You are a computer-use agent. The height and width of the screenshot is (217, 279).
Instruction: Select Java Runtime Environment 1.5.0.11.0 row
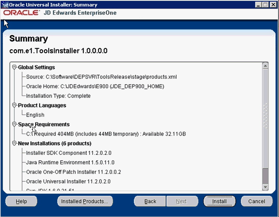(x=70, y=163)
